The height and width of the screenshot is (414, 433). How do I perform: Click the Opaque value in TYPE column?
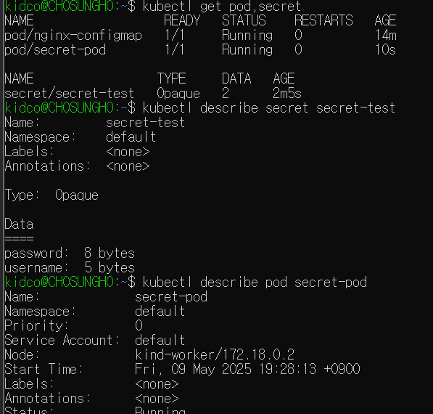(x=178, y=94)
